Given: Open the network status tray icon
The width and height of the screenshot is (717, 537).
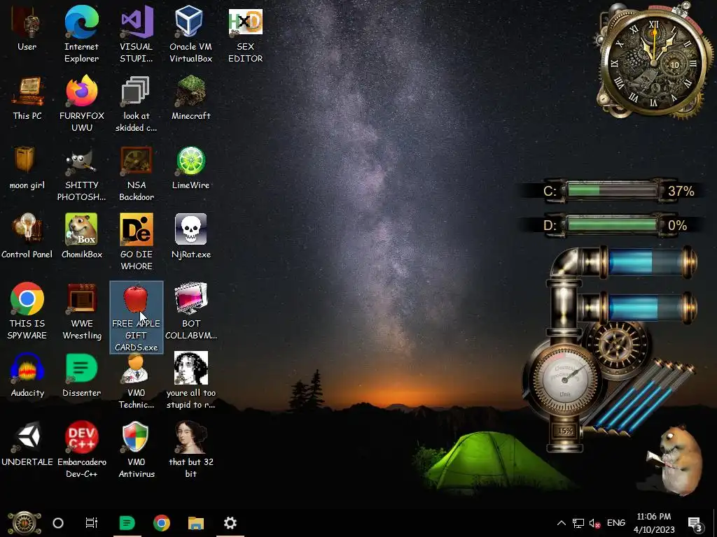Looking at the screenshot, I should tap(578, 523).
